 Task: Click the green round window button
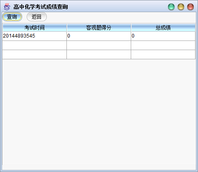[x=171, y=7]
